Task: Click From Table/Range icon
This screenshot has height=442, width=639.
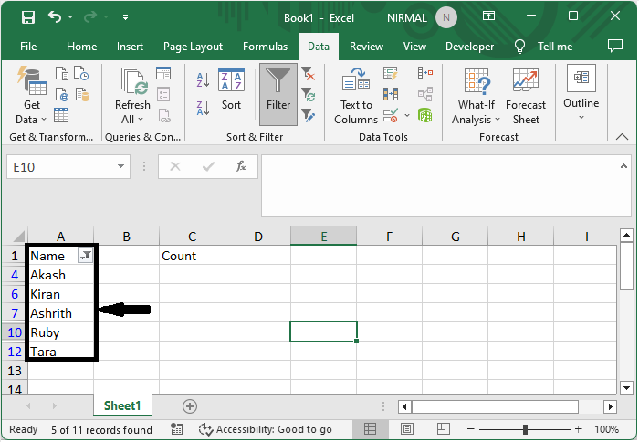Action: click(x=61, y=115)
